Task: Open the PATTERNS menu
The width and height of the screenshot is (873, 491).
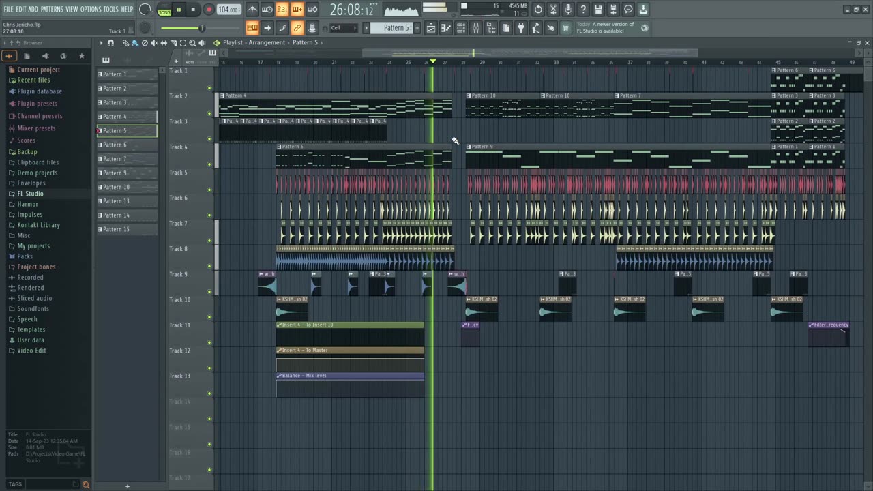Action: tap(52, 9)
